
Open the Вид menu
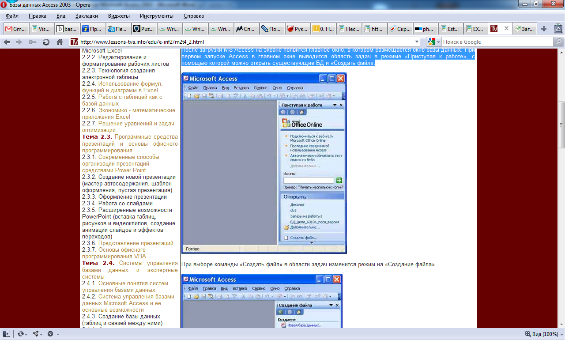tap(61, 16)
